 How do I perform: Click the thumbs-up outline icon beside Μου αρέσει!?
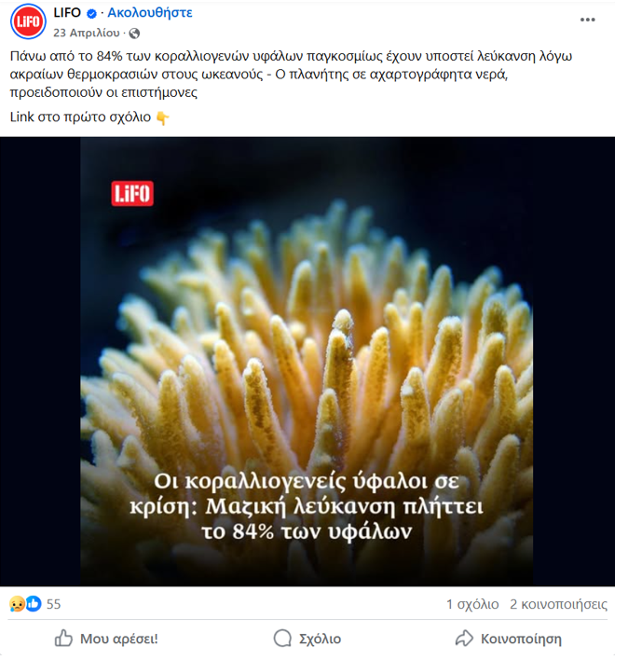[63, 639]
